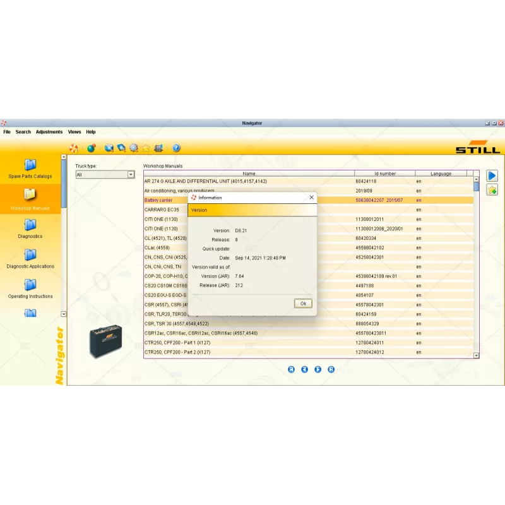Open the Views menu
The height and width of the screenshot is (505, 505).
pos(74,132)
